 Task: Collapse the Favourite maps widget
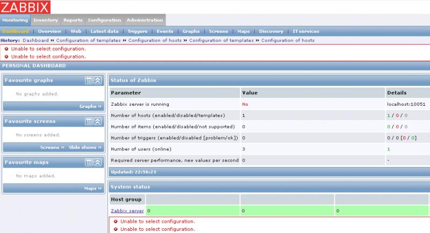click(97, 162)
